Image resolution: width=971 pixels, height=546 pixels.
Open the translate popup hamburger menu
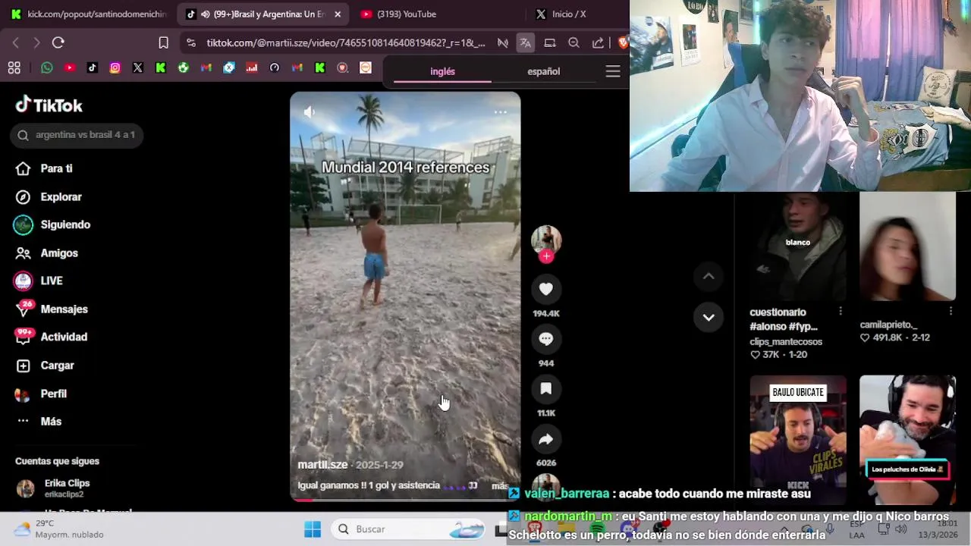[613, 71]
